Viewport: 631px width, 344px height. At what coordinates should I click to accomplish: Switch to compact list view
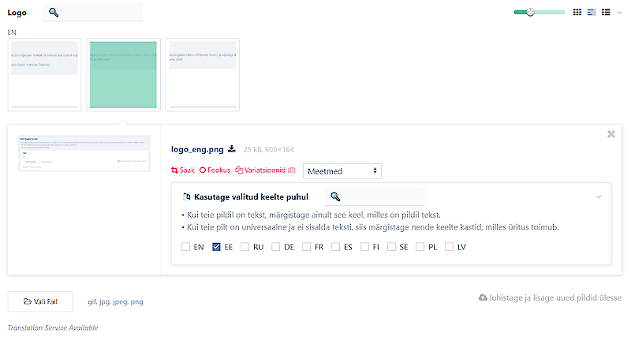coord(607,12)
